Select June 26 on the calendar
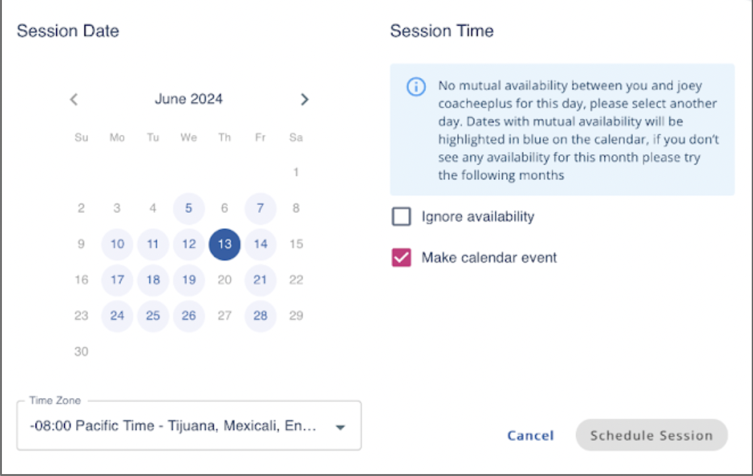This screenshot has height=476, width=753. (189, 315)
